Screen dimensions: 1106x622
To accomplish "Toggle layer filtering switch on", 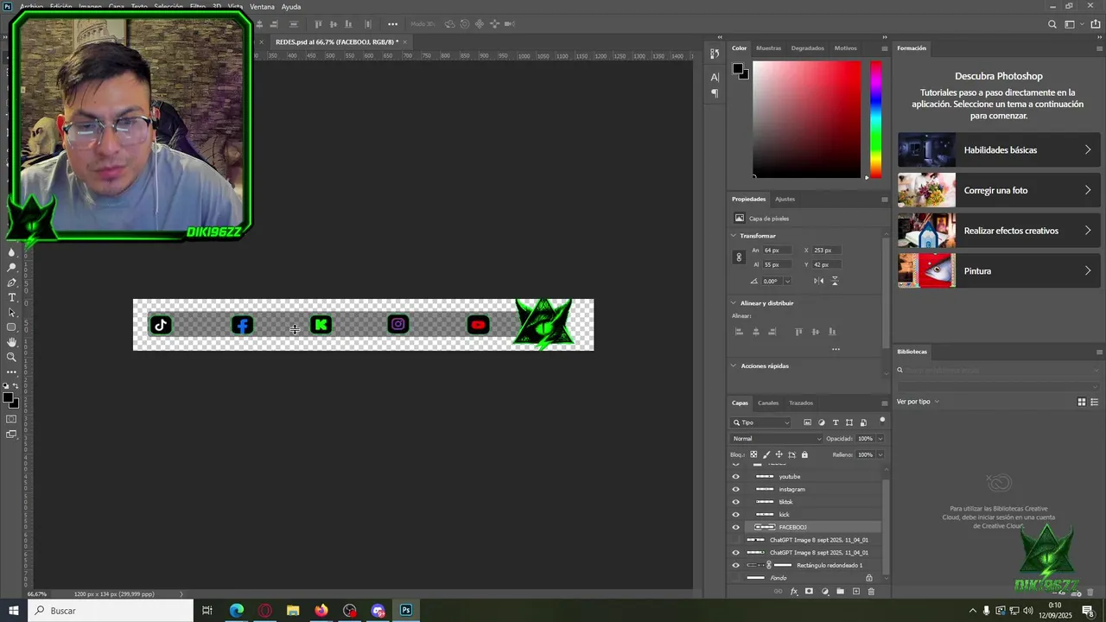I will click(x=882, y=421).
